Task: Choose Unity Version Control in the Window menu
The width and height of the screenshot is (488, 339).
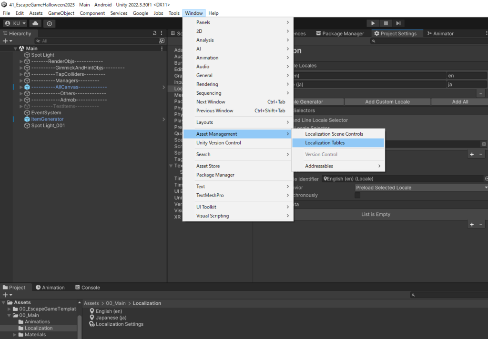Action: (x=238, y=143)
